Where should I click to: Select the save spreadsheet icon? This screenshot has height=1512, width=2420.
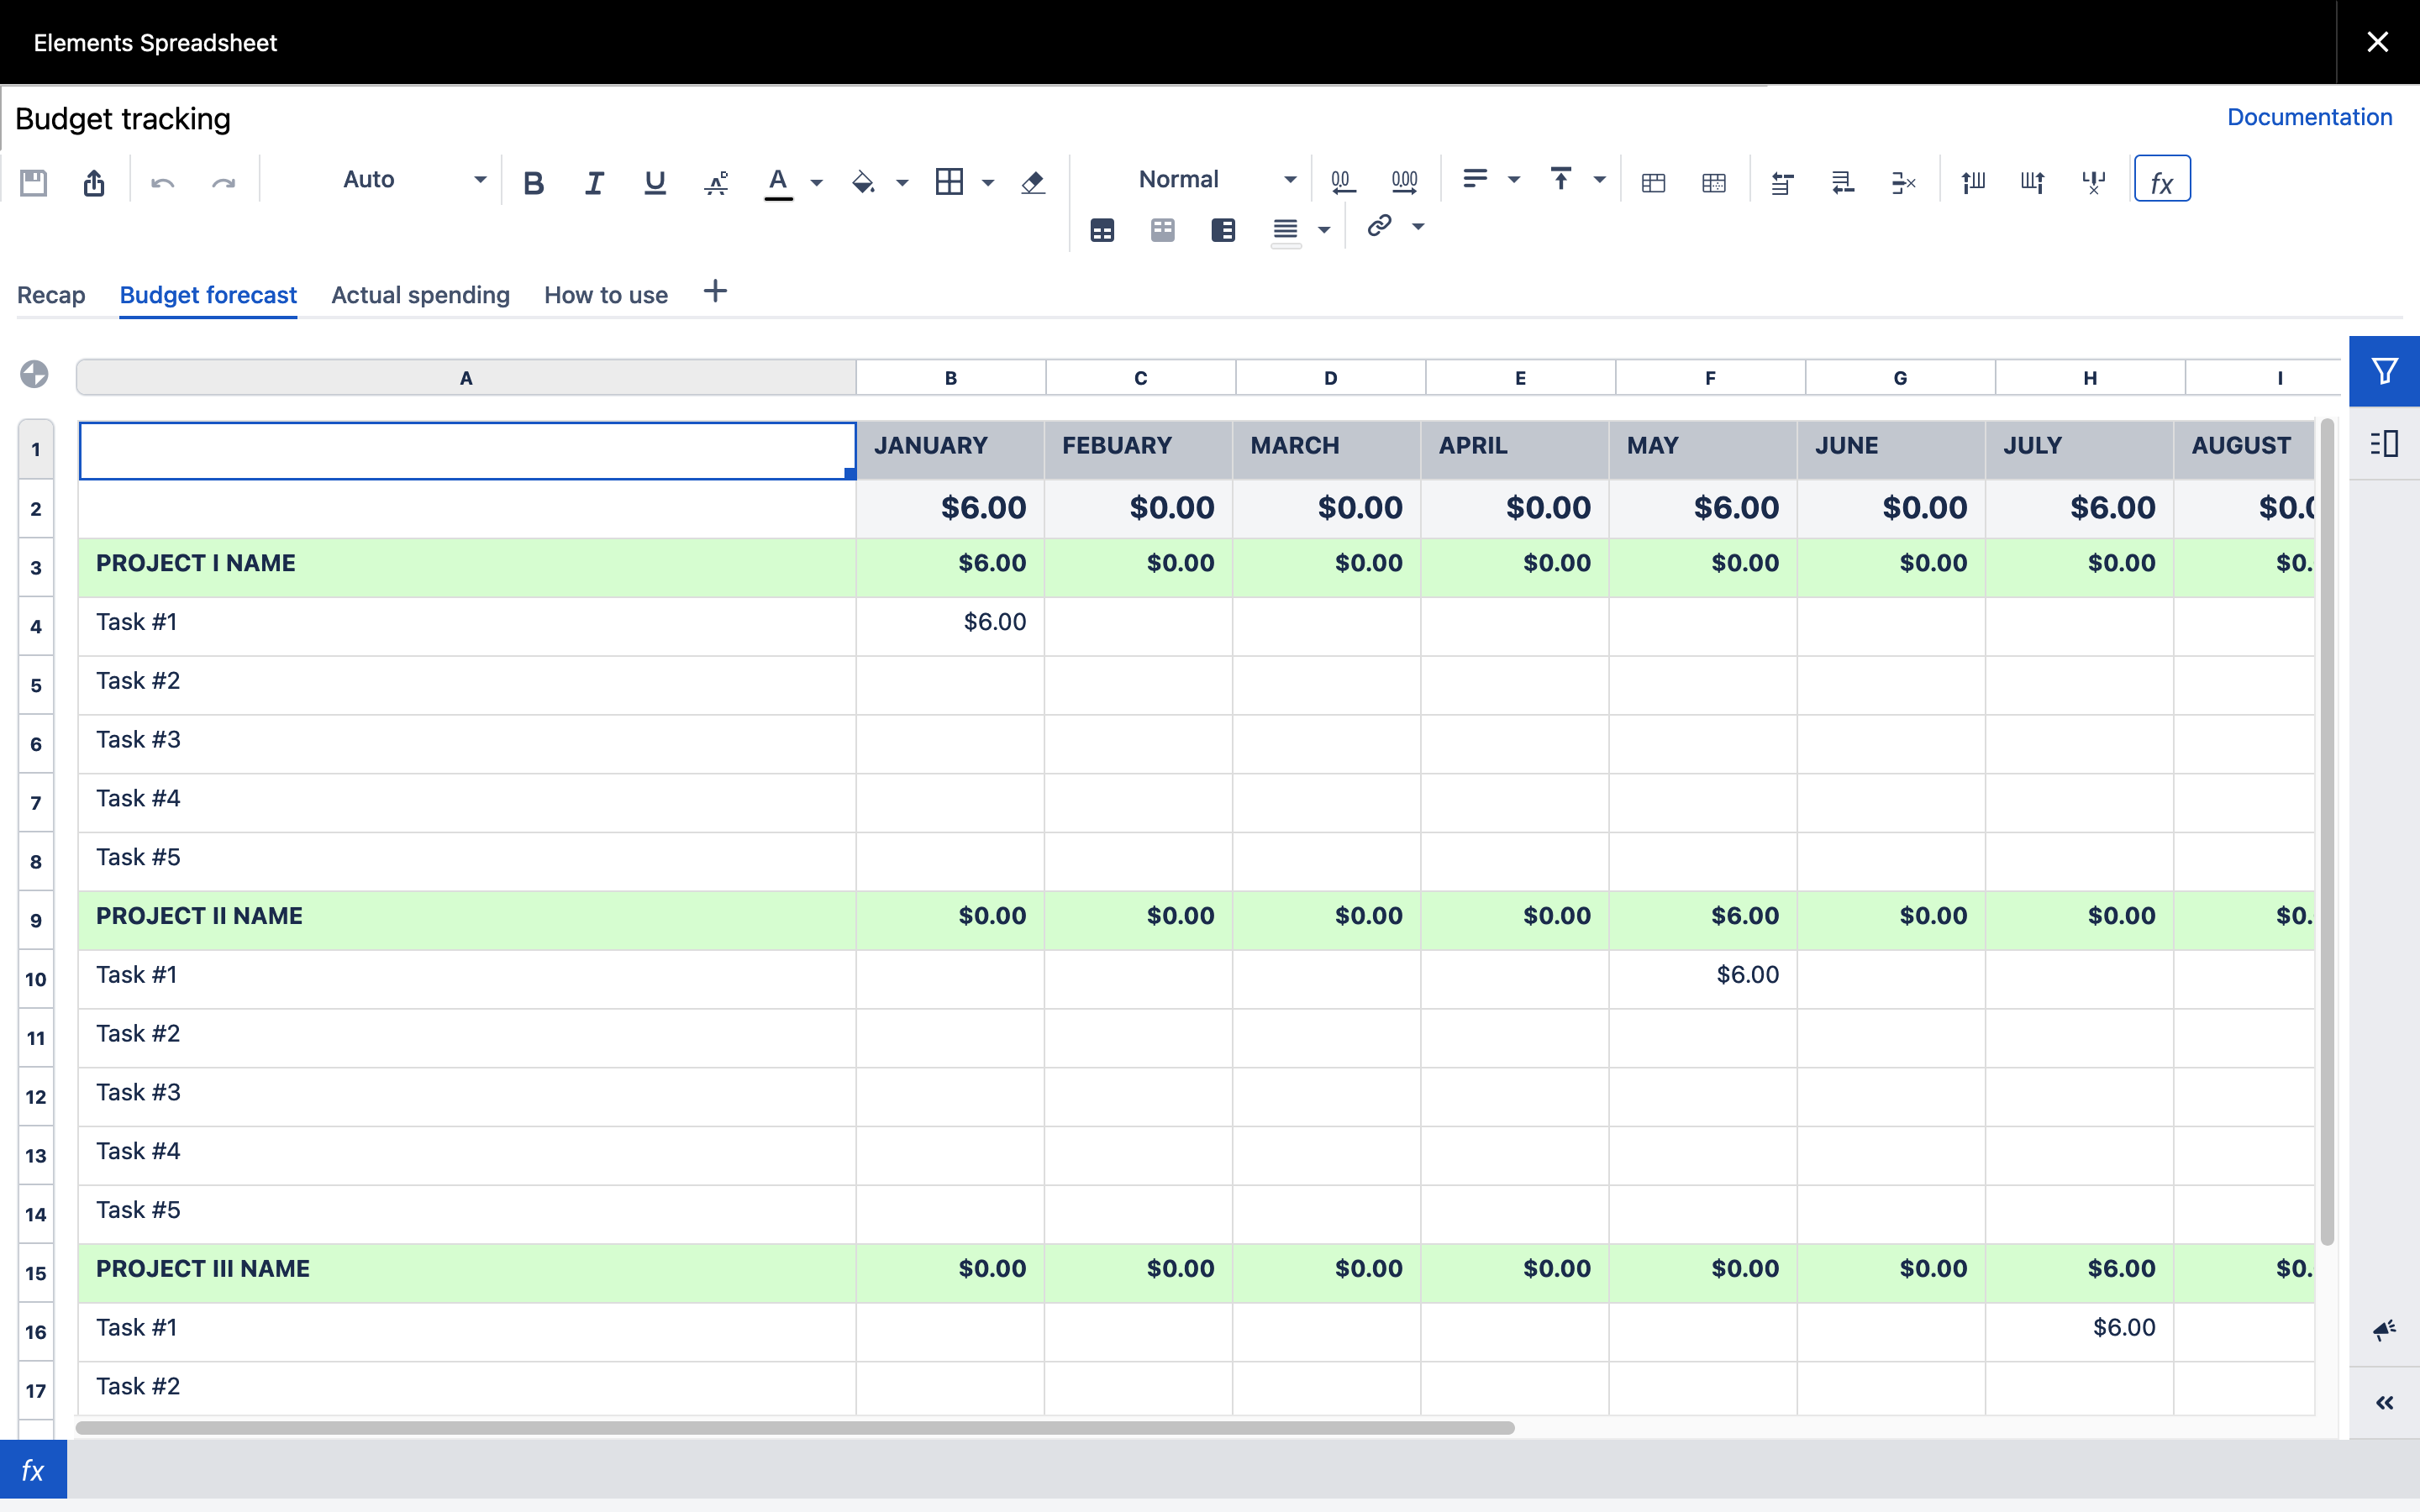(x=35, y=182)
